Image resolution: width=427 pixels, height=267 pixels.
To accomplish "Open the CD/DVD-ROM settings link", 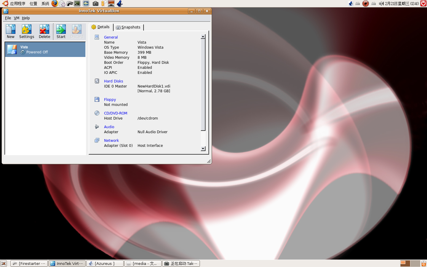I will tap(116, 113).
